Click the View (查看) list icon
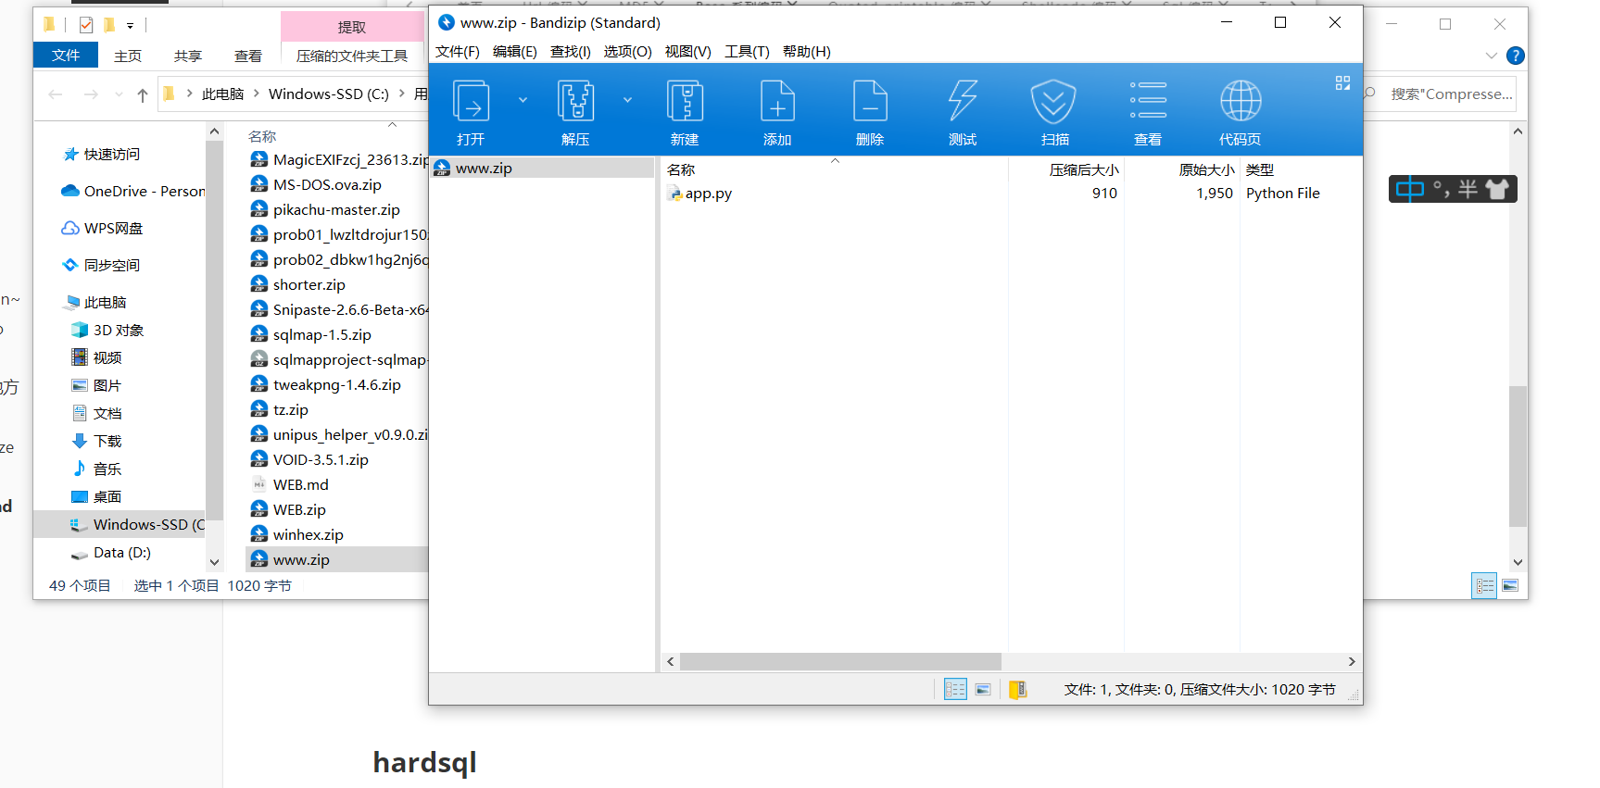The image size is (1600, 788). click(x=1148, y=111)
